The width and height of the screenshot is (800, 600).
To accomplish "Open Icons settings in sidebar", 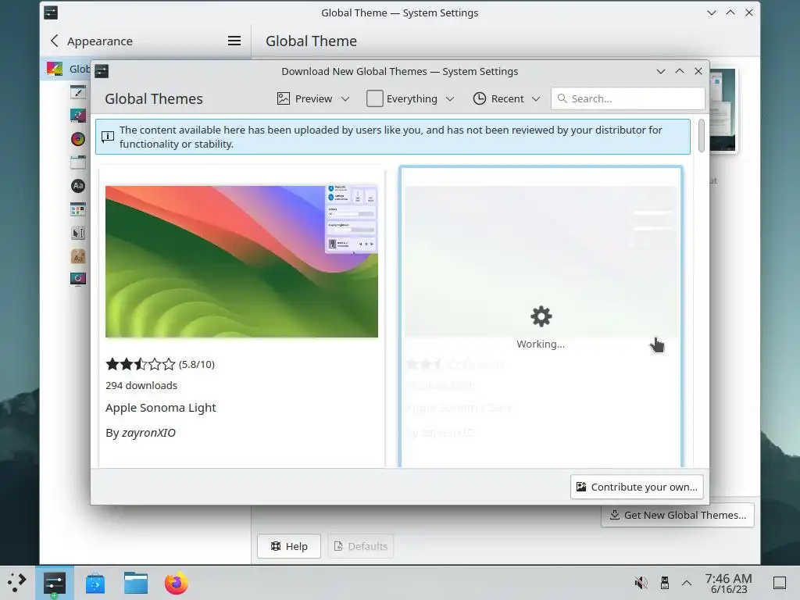I will (78, 209).
